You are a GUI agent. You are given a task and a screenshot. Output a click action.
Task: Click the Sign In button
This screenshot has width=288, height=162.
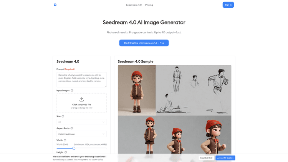tap(228, 5)
